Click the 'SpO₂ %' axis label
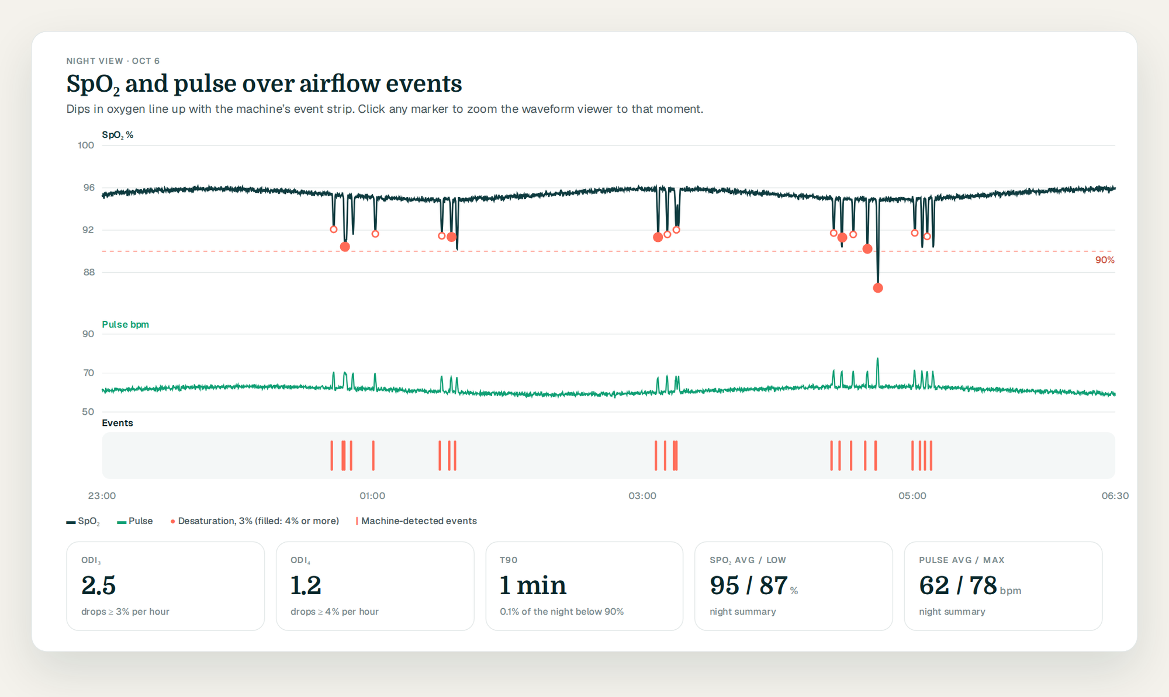The height and width of the screenshot is (697, 1169). coord(117,135)
